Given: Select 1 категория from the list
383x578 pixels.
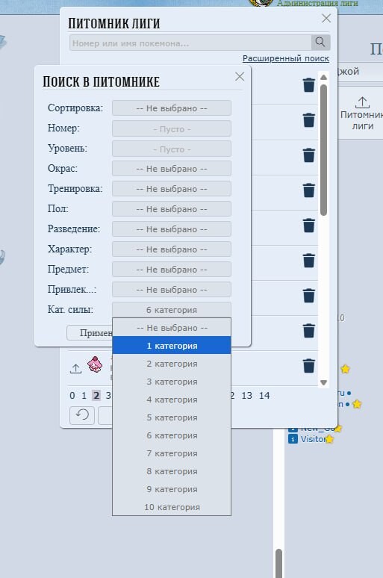Looking at the screenshot, I should tap(172, 346).
